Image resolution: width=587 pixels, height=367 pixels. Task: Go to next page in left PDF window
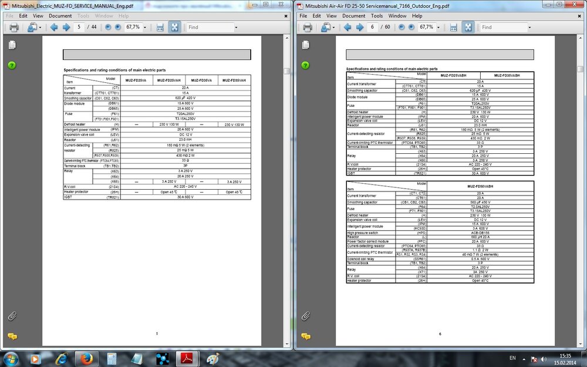pyautogui.click(x=66, y=28)
